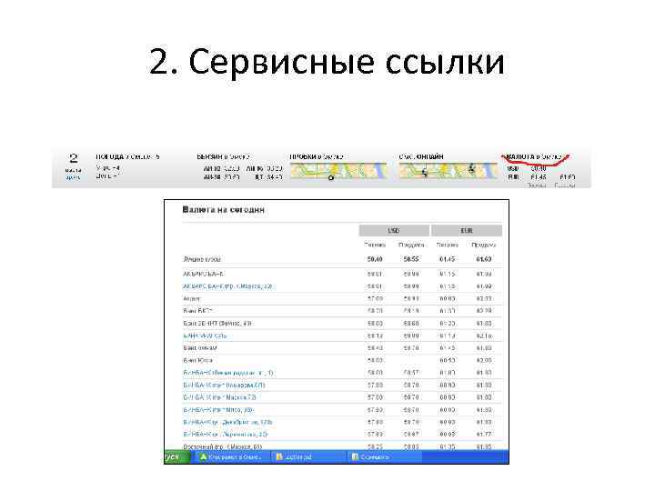Switch to the taskbar window with green icon
This screenshot has width=655, height=491.
(231, 456)
